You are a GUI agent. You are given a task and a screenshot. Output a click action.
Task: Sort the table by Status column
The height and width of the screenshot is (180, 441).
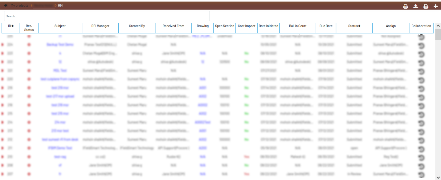354,26
